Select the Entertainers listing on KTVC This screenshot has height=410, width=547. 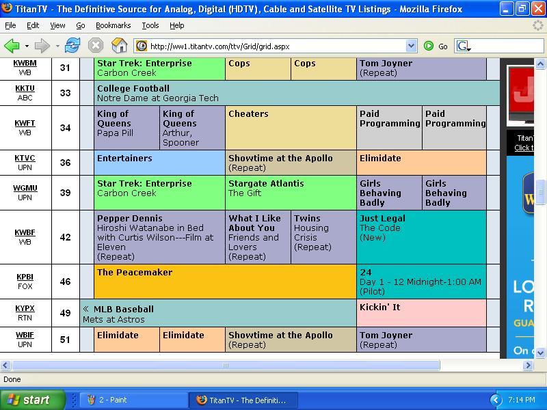point(159,163)
